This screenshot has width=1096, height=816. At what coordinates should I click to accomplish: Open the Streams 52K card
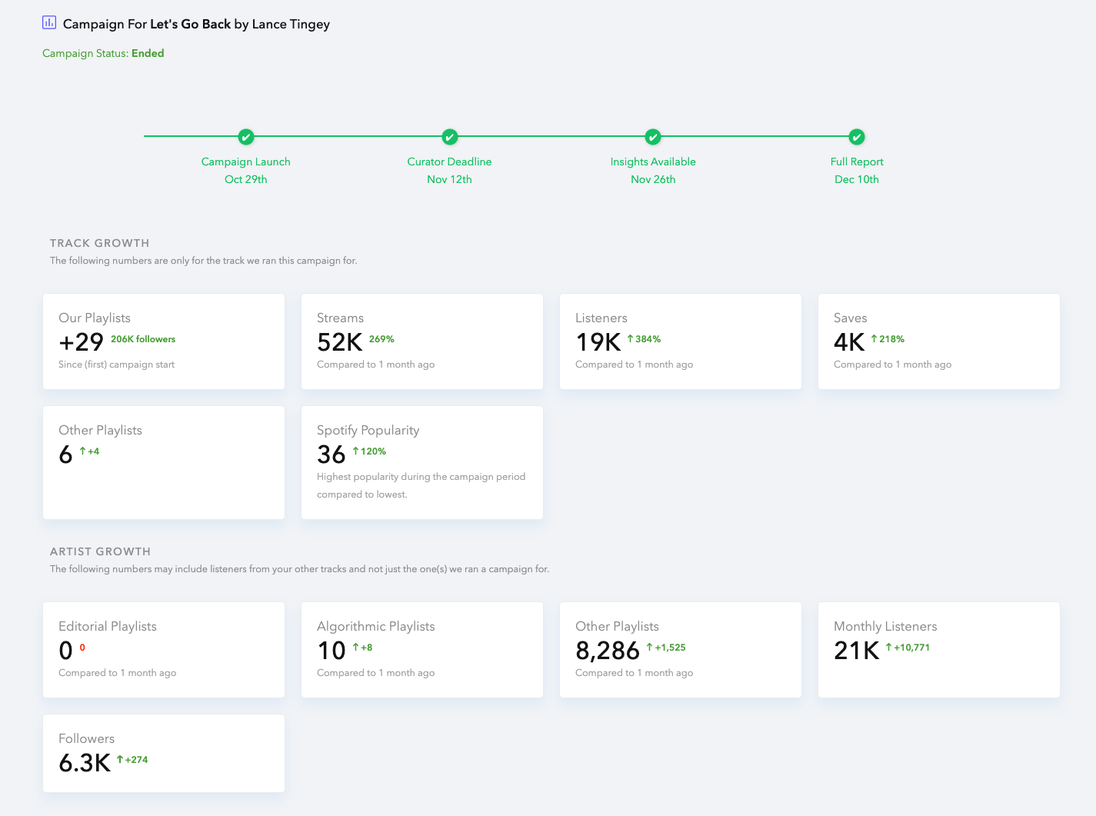422,341
